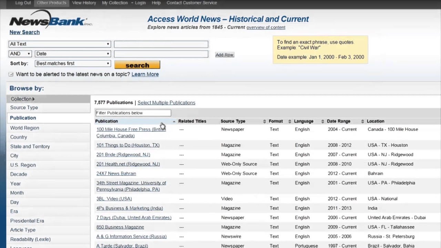Open Contact Customer Service
Screen dimensions: 441x248
[192, 3]
